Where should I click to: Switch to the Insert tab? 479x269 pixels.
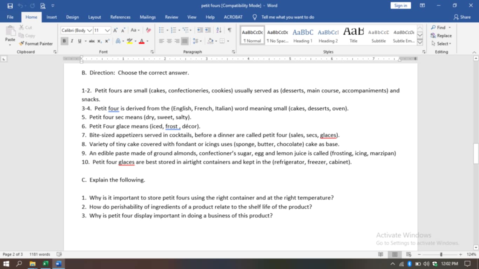click(x=52, y=17)
